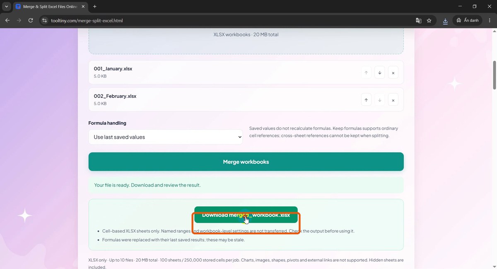This screenshot has width=497, height=269.
Task: Click the address bar URL
Action: 87,20
